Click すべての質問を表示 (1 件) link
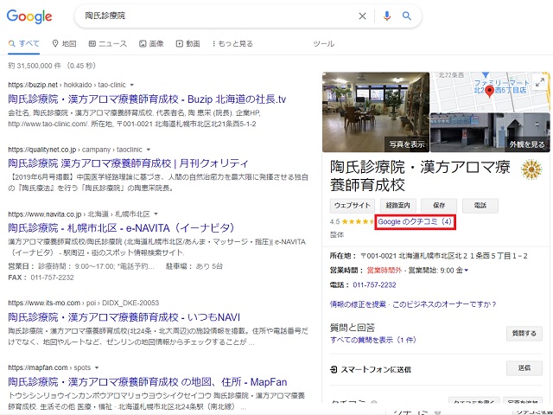The image size is (553, 415). click(373, 340)
